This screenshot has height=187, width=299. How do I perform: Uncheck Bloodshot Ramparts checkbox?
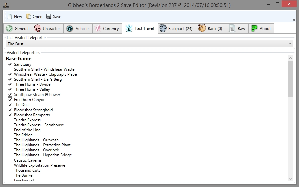(x=10, y=115)
